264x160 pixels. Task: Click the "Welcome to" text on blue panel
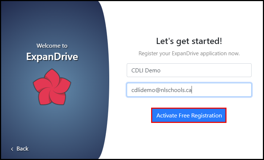(52, 45)
